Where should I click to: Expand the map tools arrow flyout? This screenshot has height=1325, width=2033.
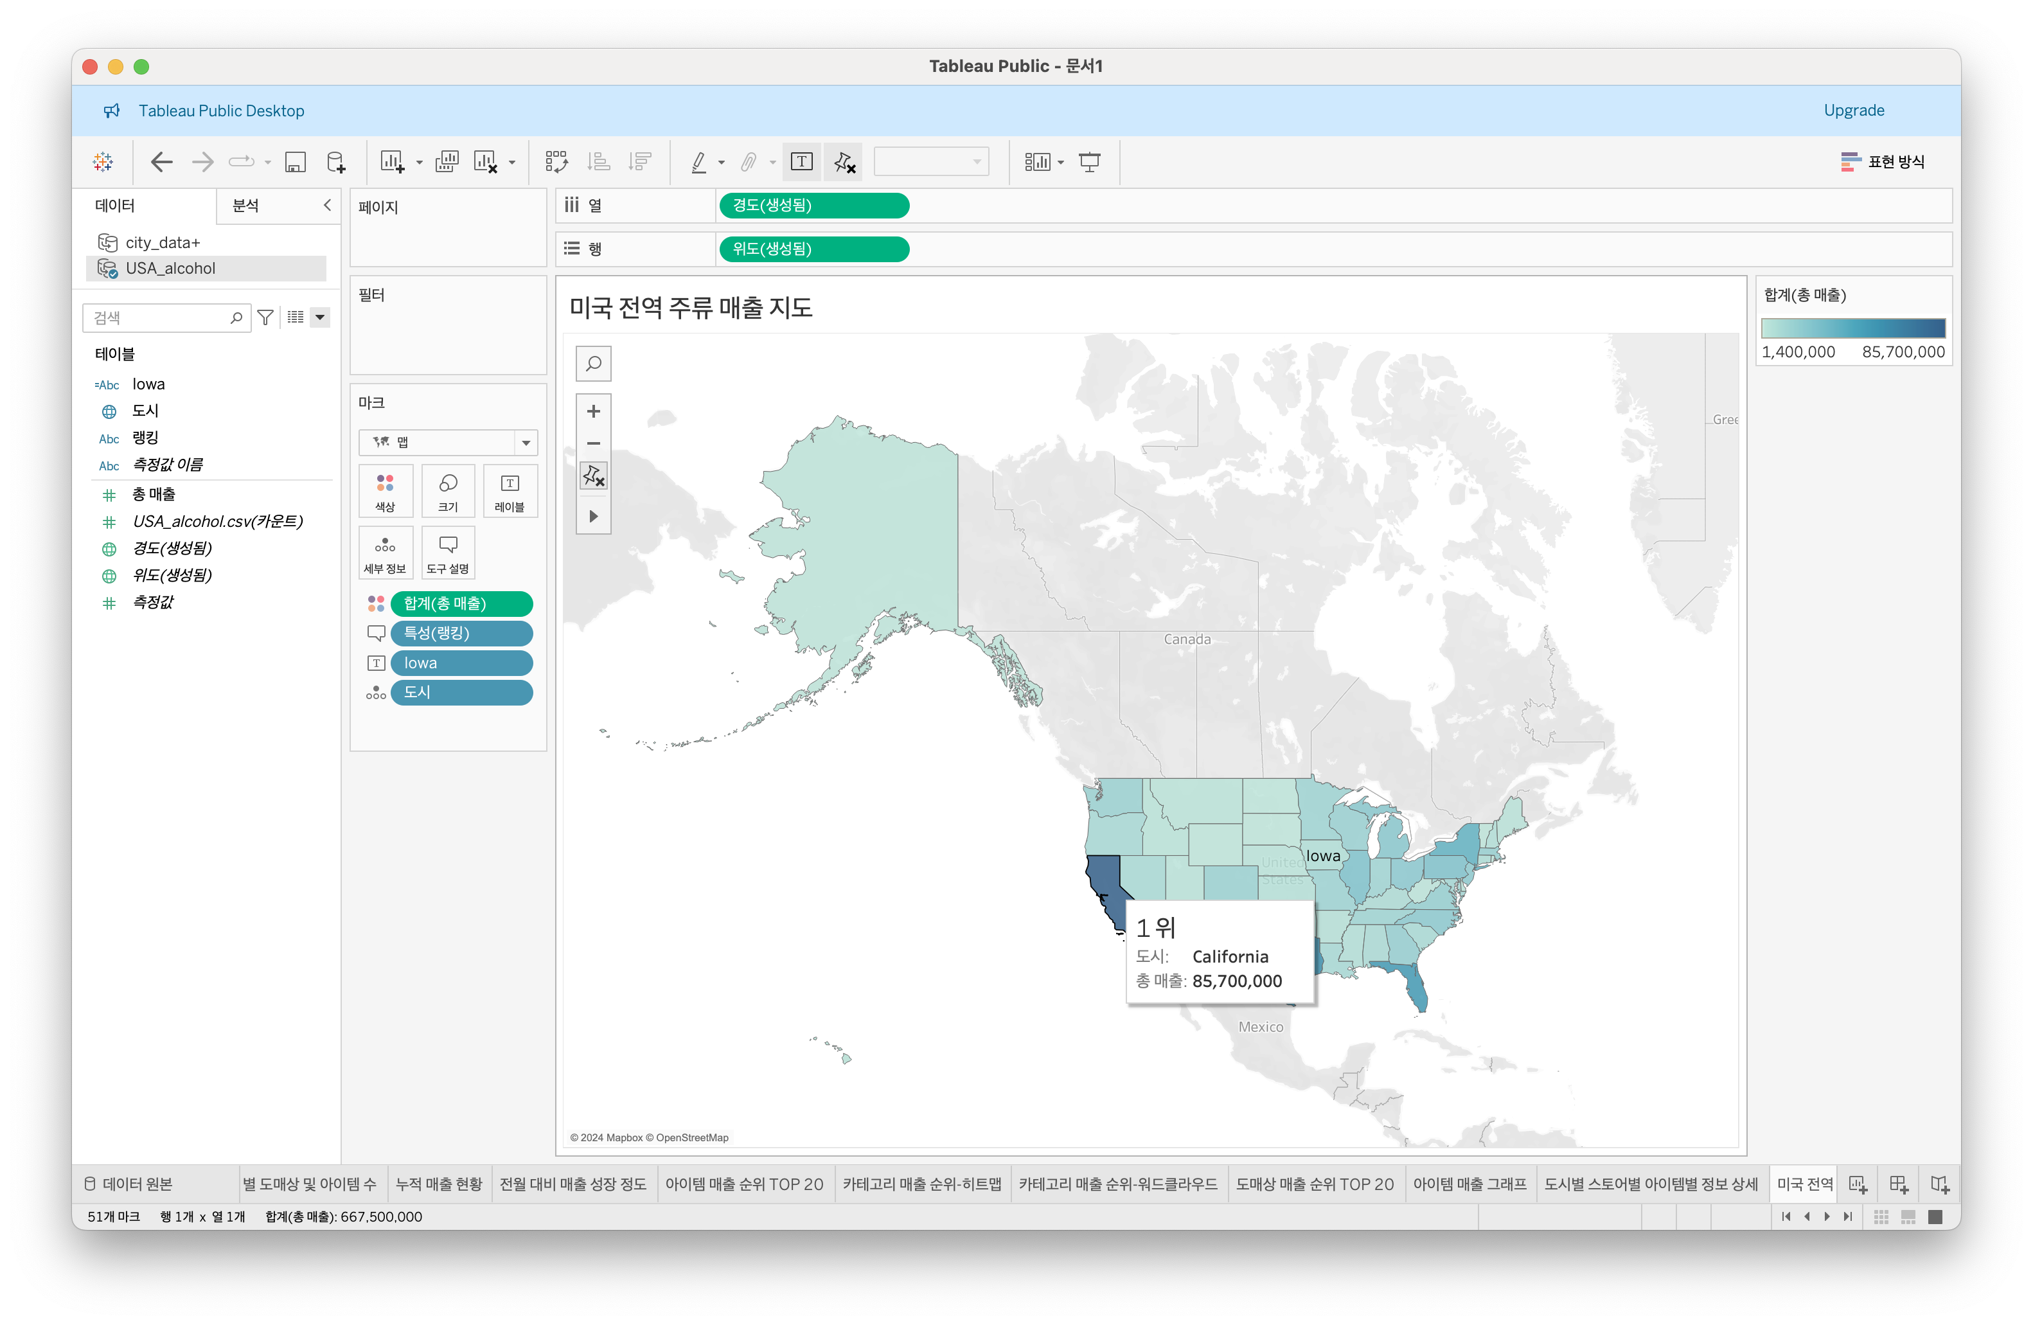(x=594, y=516)
